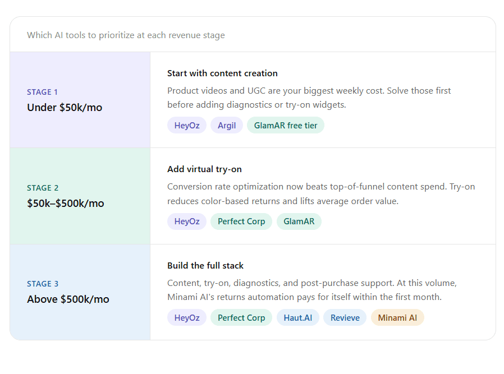Image resolution: width=504 pixels, height=374 pixels.
Task: Click the Under $50k/mo text
Action: click(65, 107)
